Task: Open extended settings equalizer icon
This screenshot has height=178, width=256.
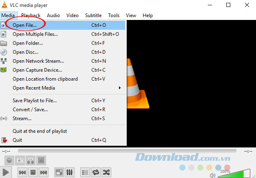Action: (70, 172)
